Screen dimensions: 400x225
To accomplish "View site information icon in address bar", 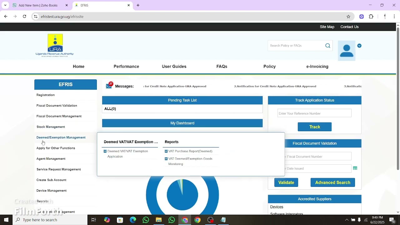I will pos(36,17).
